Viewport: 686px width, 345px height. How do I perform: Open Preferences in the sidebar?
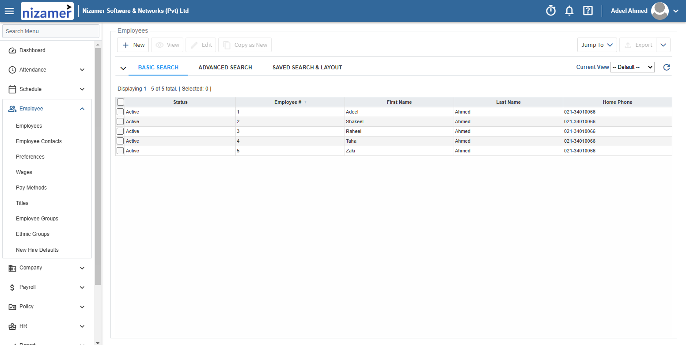pyautogui.click(x=30, y=157)
